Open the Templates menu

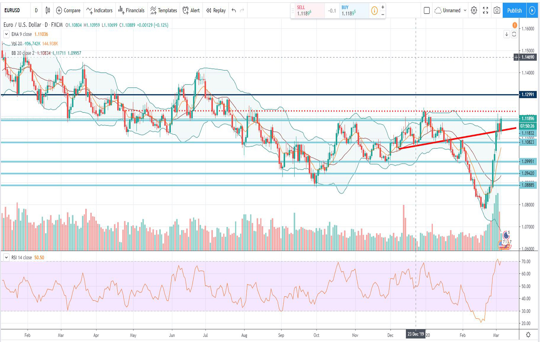[164, 10]
